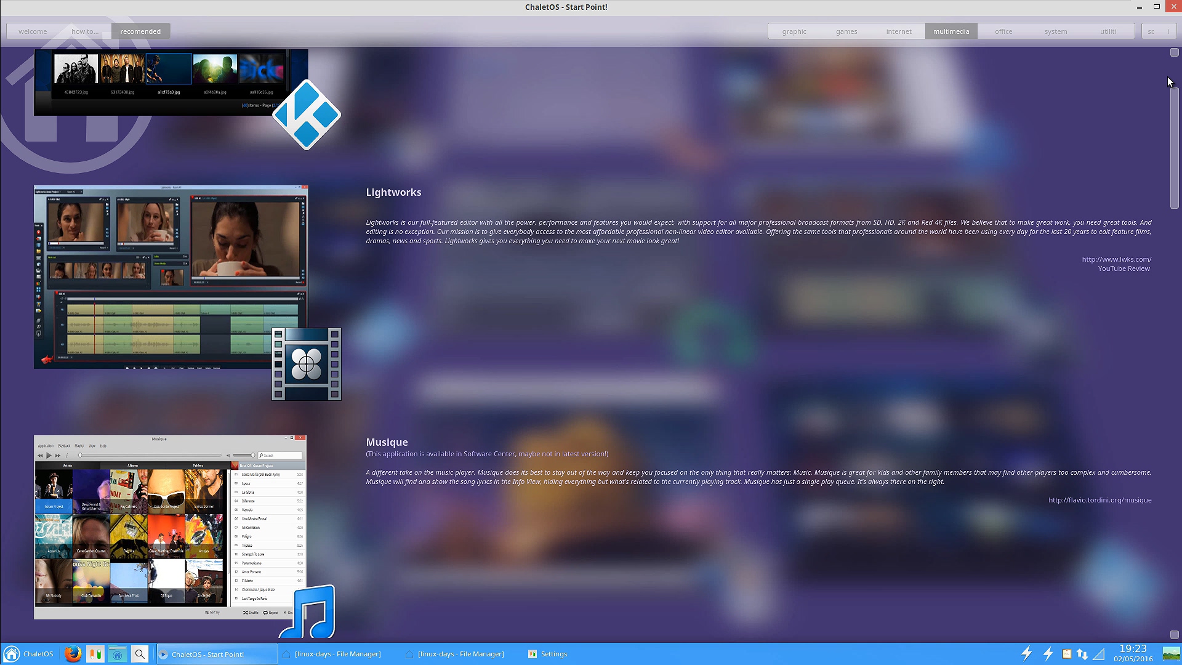Click the signal-strength triangle tray icon
Screen dimensions: 1182x665
(x=1099, y=654)
